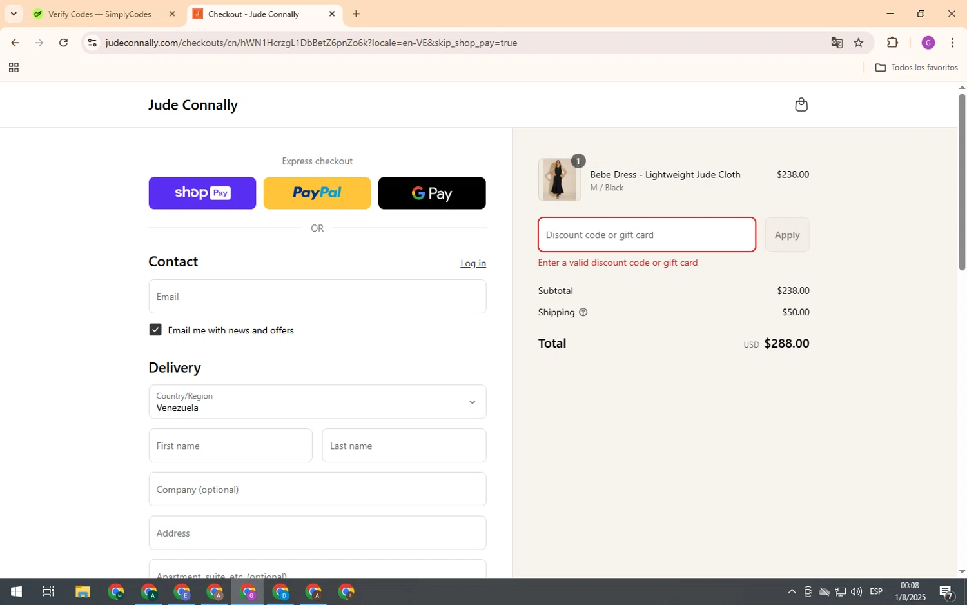Open the clock showing 00:08

(910, 586)
